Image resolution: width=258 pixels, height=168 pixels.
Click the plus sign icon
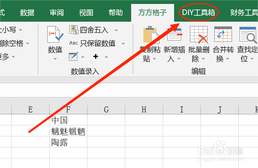(x=96, y=56)
